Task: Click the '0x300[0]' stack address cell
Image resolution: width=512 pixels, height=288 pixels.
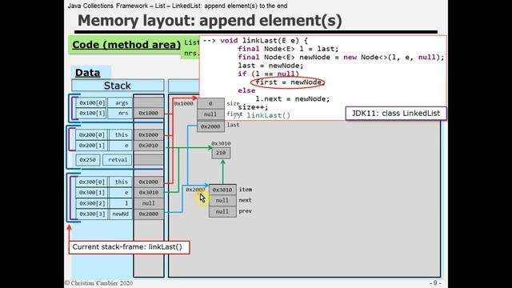Action: 92,182
